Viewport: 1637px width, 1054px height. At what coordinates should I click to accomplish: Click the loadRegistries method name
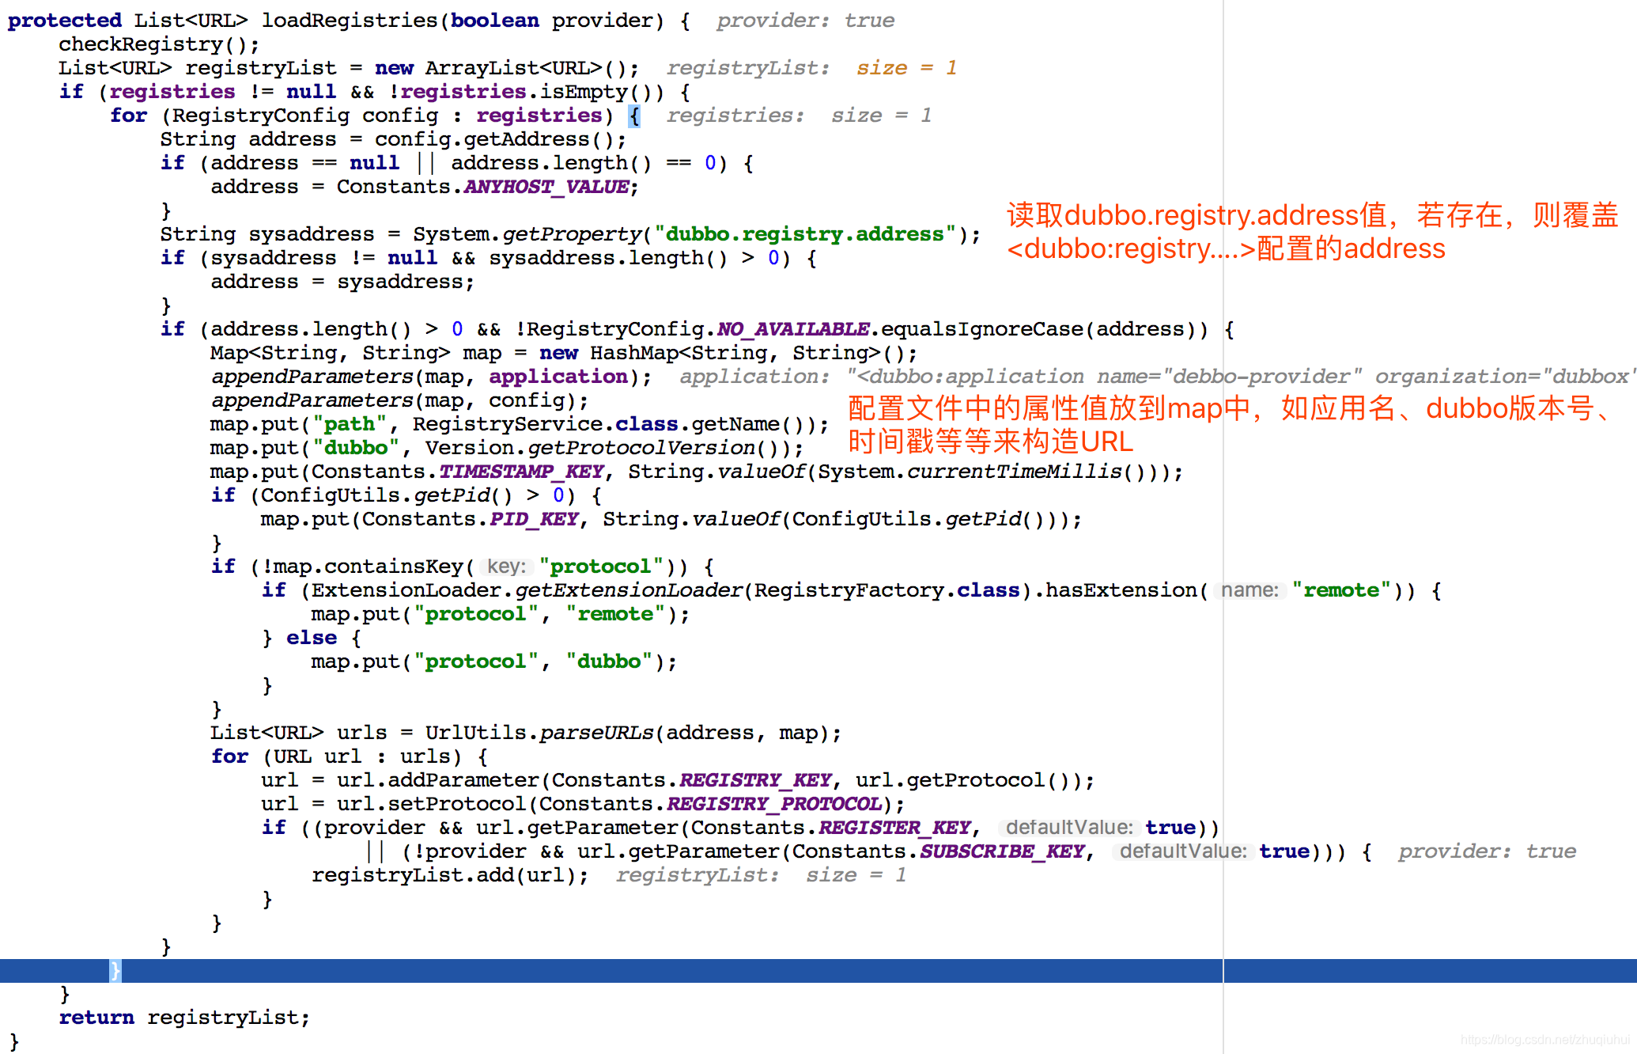tap(350, 21)
